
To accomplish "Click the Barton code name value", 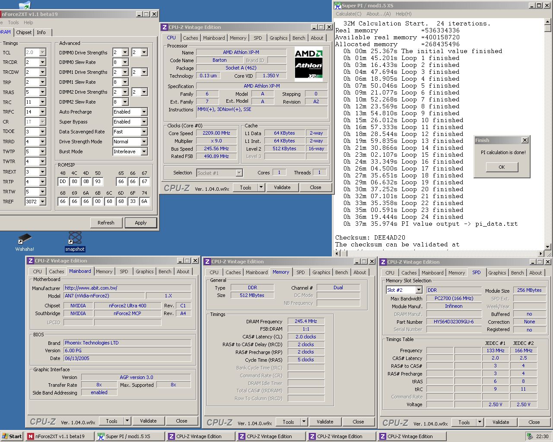I will (219, 60).
